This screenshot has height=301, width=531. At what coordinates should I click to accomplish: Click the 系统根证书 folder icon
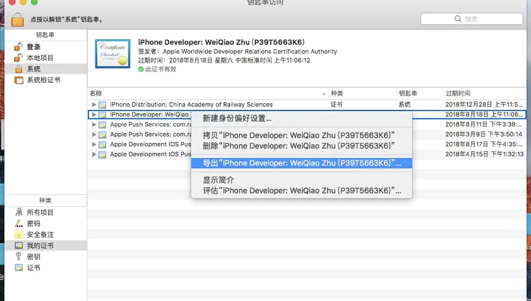18,80
